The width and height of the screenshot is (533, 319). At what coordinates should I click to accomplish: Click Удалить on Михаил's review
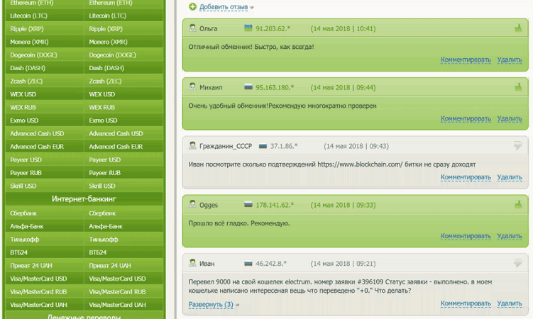point(509,119)
